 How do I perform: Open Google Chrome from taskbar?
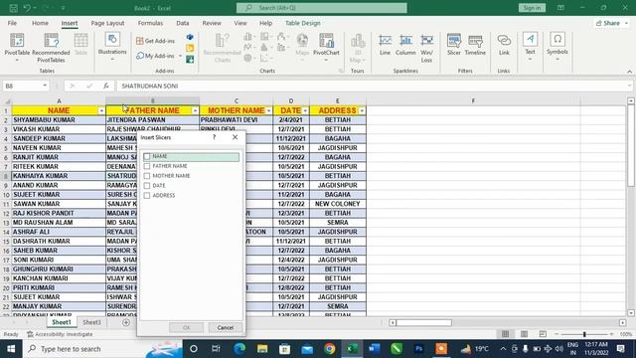[329, 349]
